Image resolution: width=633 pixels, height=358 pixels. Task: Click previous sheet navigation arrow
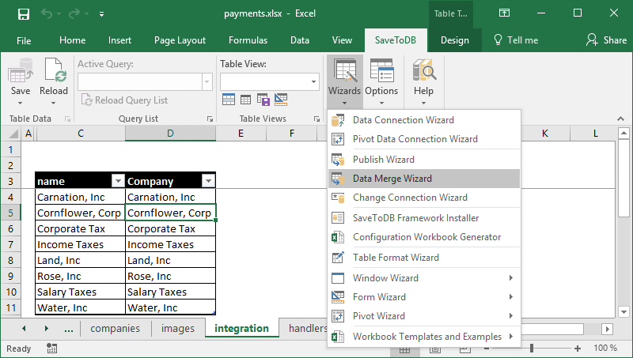click(24, 329)
